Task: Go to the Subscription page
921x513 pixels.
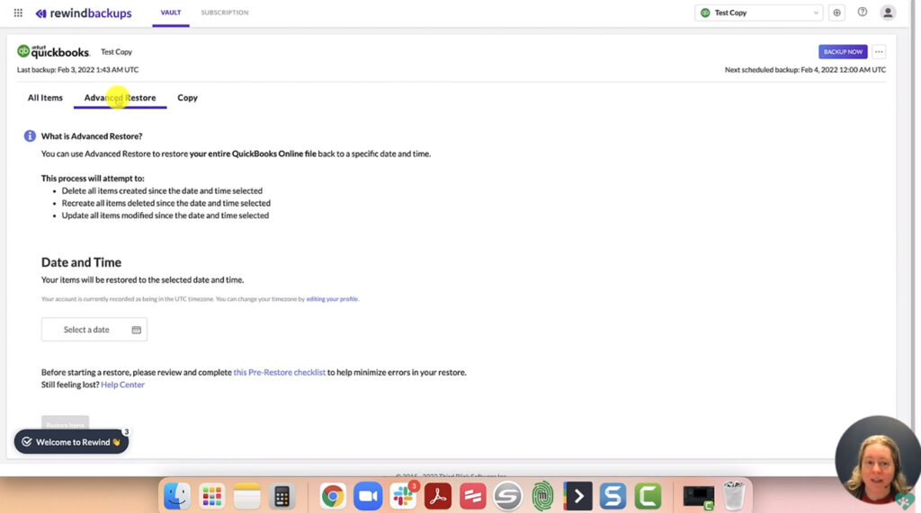Action: point(225,13)
